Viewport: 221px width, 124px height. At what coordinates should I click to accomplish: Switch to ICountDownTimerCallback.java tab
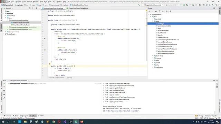(78, 8)
